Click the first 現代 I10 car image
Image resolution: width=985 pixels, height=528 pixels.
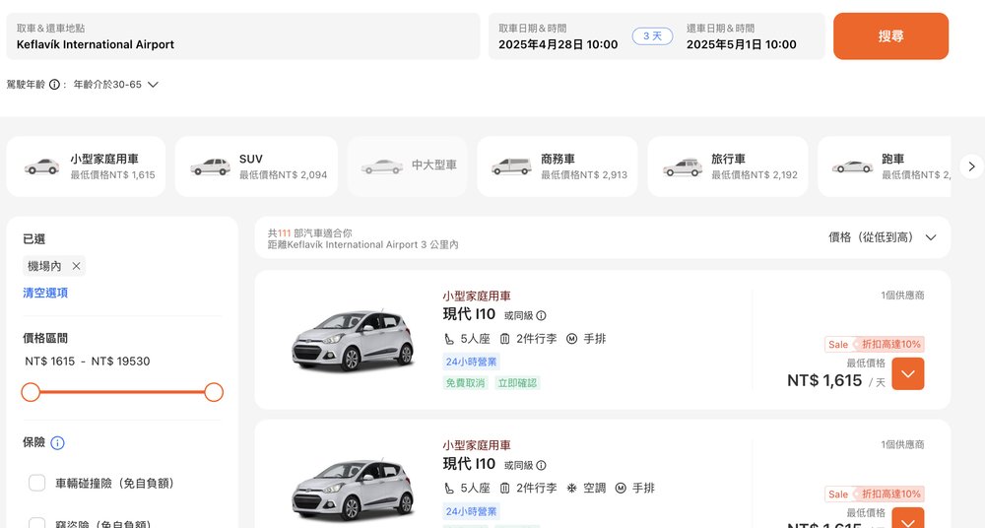pos(352,340)
